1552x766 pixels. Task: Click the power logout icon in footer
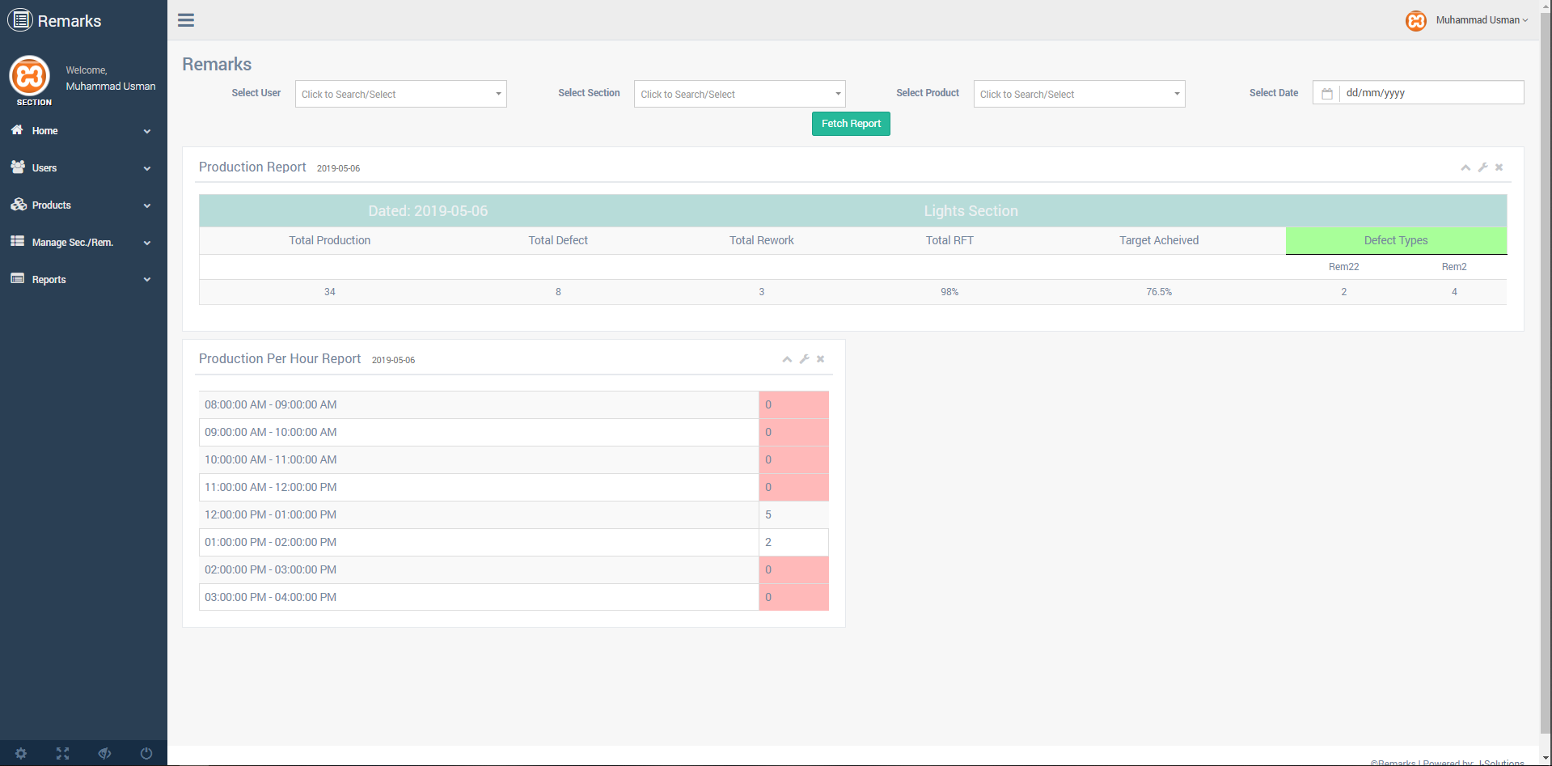point(146,754)
